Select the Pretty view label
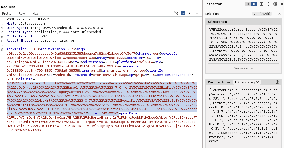The image size is (284, 148). [x=7, y=14]
